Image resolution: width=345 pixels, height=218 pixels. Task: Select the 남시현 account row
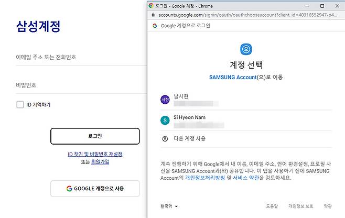[x=246, y=100]
